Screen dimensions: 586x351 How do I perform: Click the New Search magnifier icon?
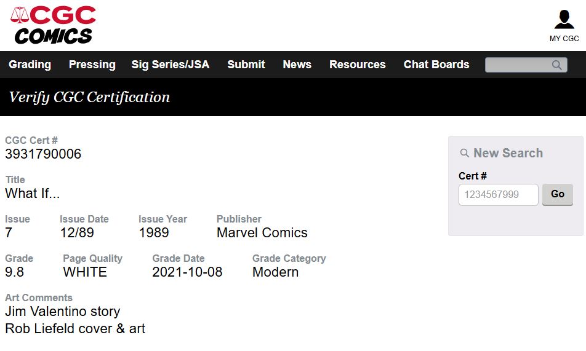[x=465, y=153]
